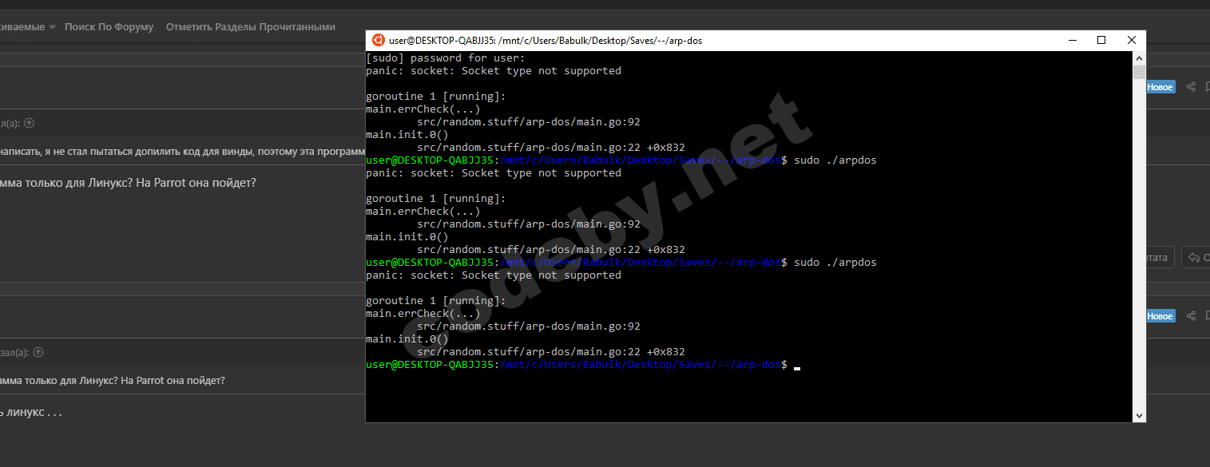
Task: Click the terminal scrollbar down arrow
Action: coord(1139,416)
